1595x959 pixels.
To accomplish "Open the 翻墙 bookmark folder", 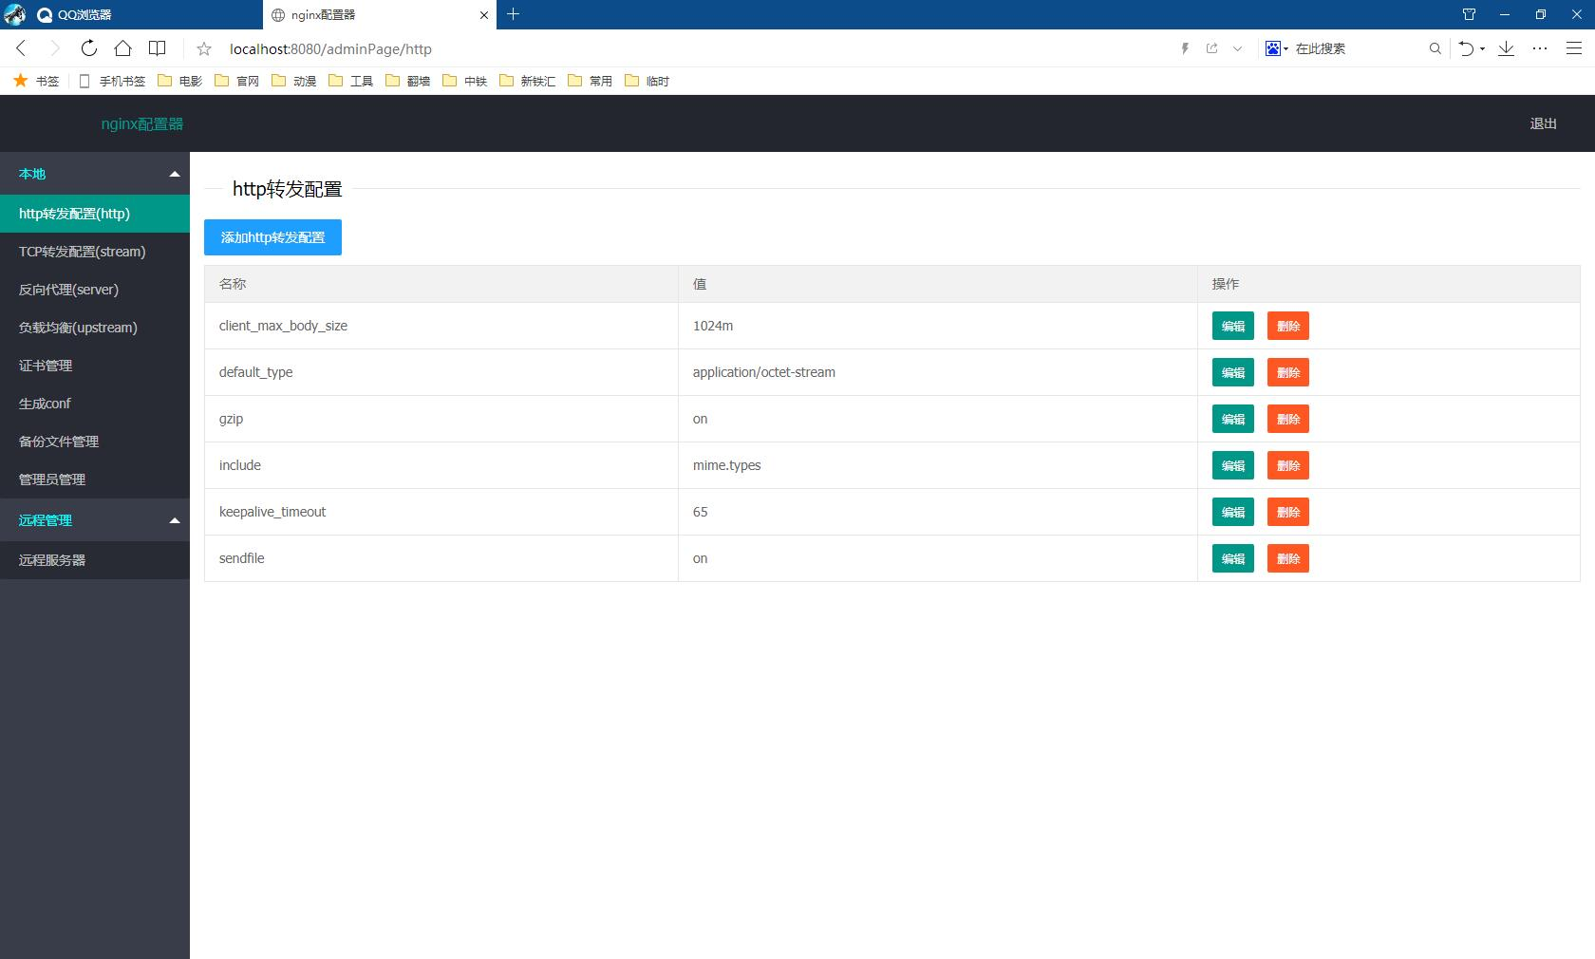I will [x=407, y=81].
